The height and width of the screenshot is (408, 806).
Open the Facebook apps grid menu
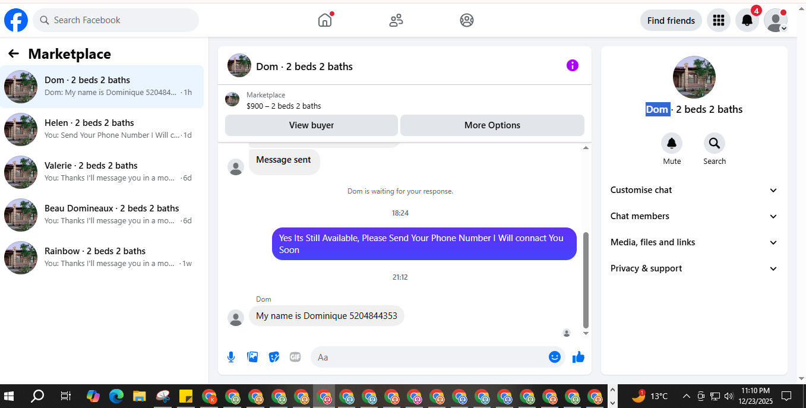point(719,20)
